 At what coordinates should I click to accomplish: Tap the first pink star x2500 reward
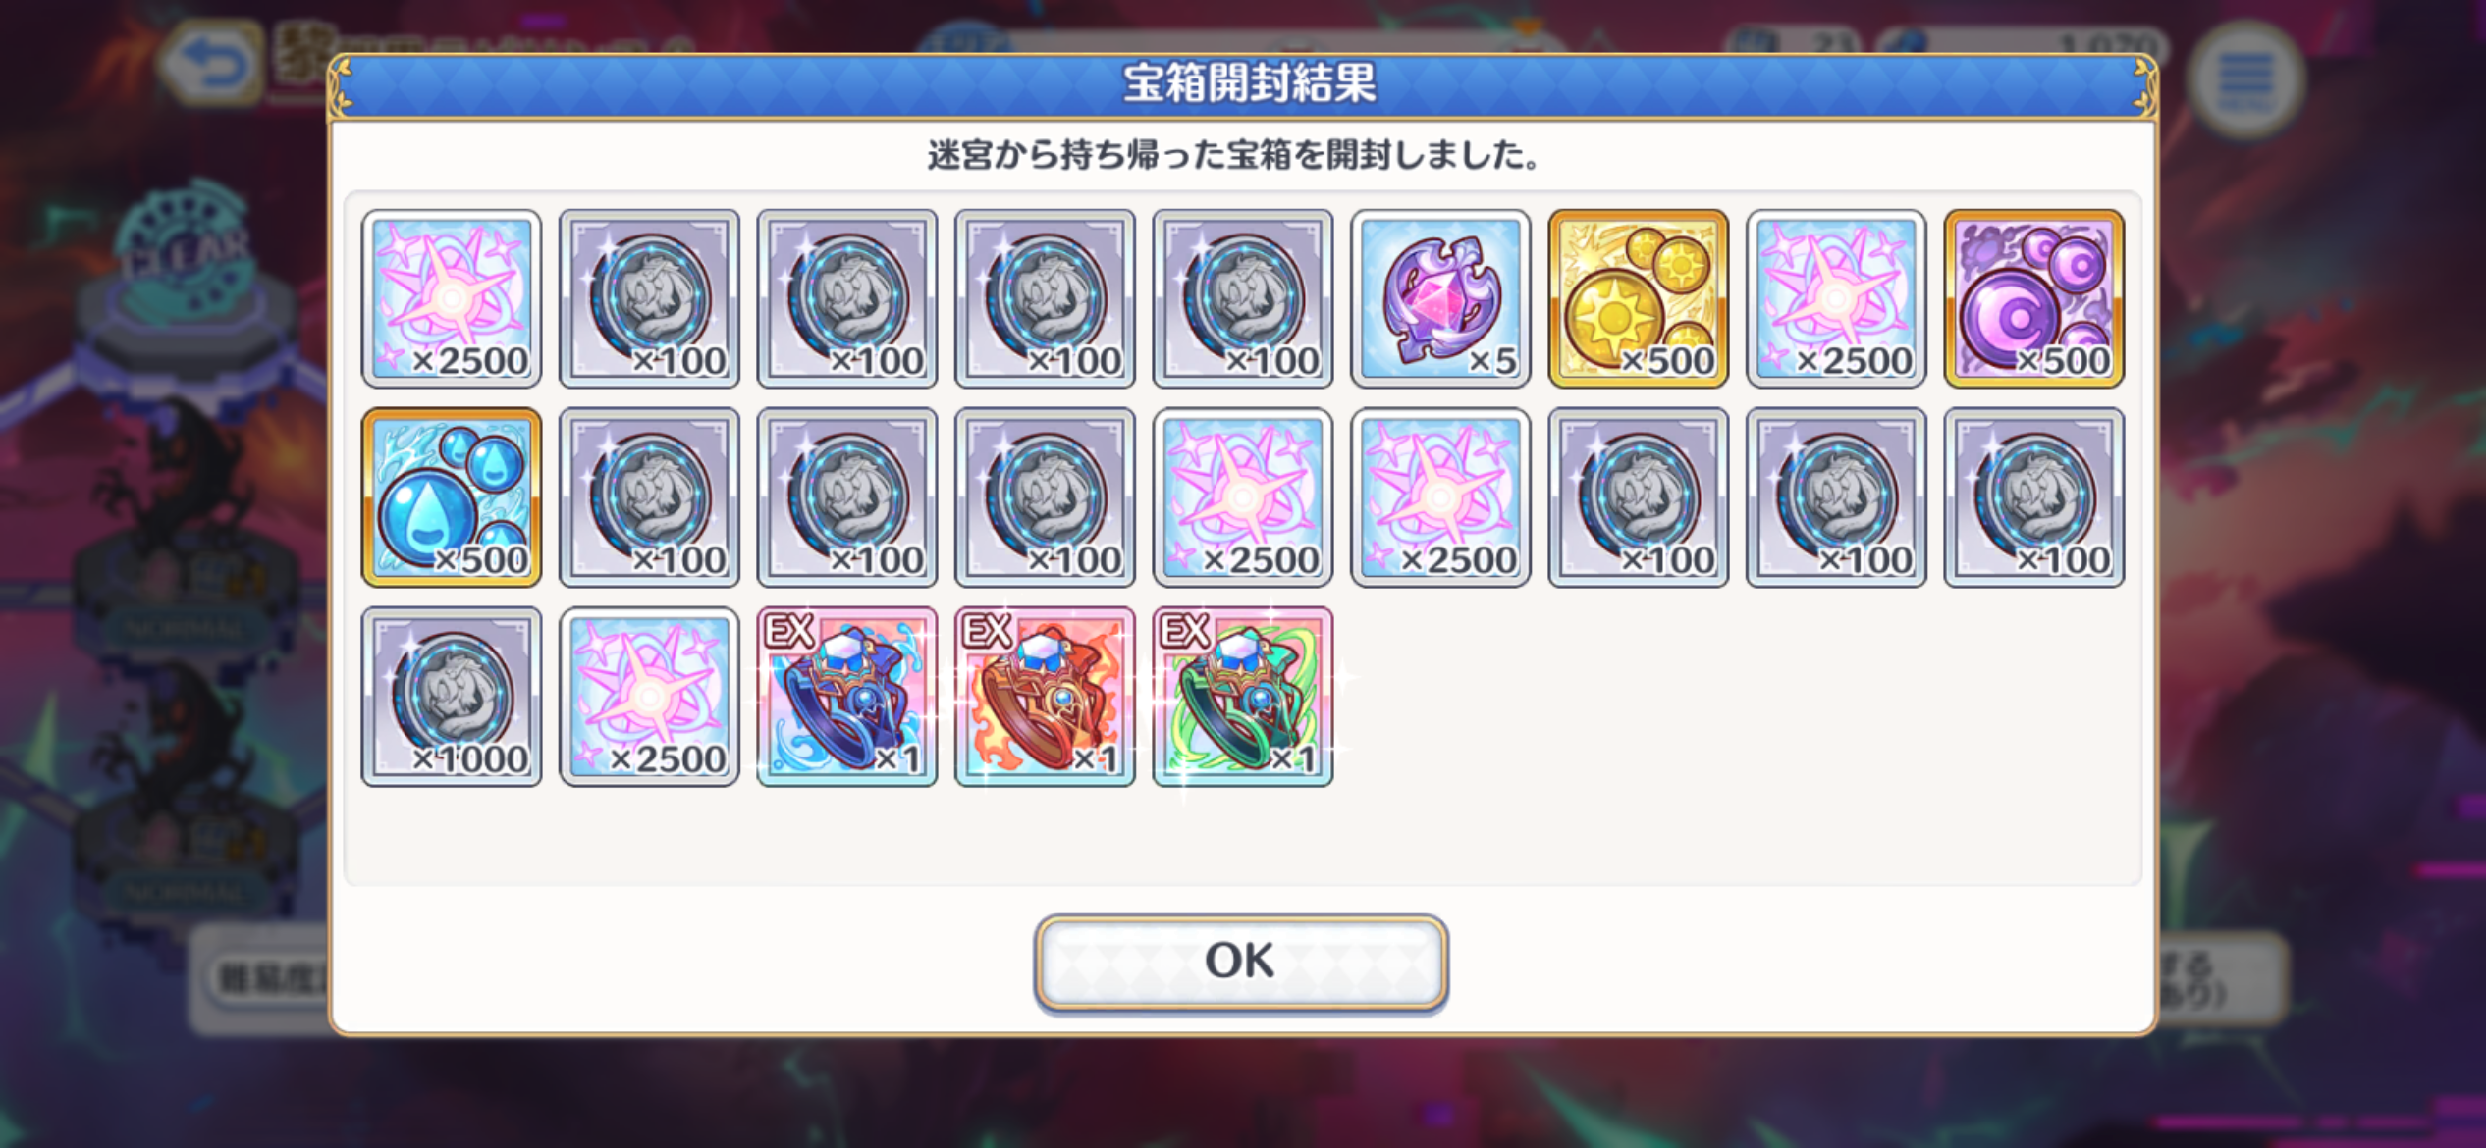tap(452, 298)
